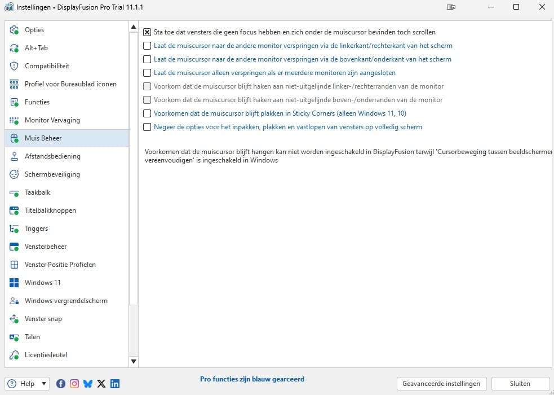Image resolution: width=554 pixels, height=395 pixels.
Task: Open Geavanceerde instellingen
Action: 441,384
